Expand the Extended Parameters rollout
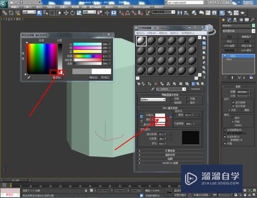Image resolution: width=257 pixels, height=198 pixels. coord(170,151)
